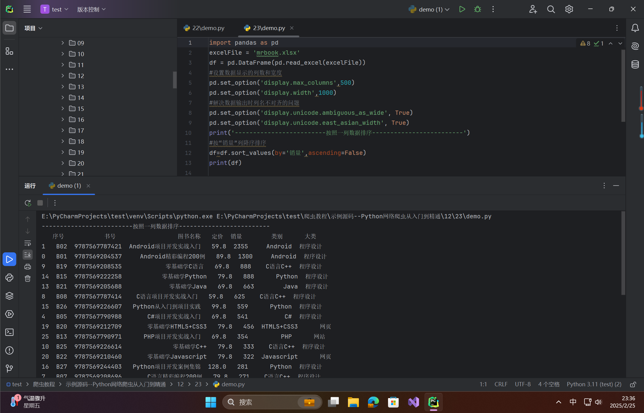Click the run console vertical scrollbar
644x413 pixels.
coord(623,254)
